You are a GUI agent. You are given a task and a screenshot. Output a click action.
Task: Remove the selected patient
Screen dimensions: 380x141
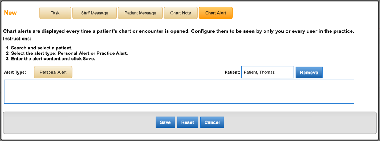(309, 73)
